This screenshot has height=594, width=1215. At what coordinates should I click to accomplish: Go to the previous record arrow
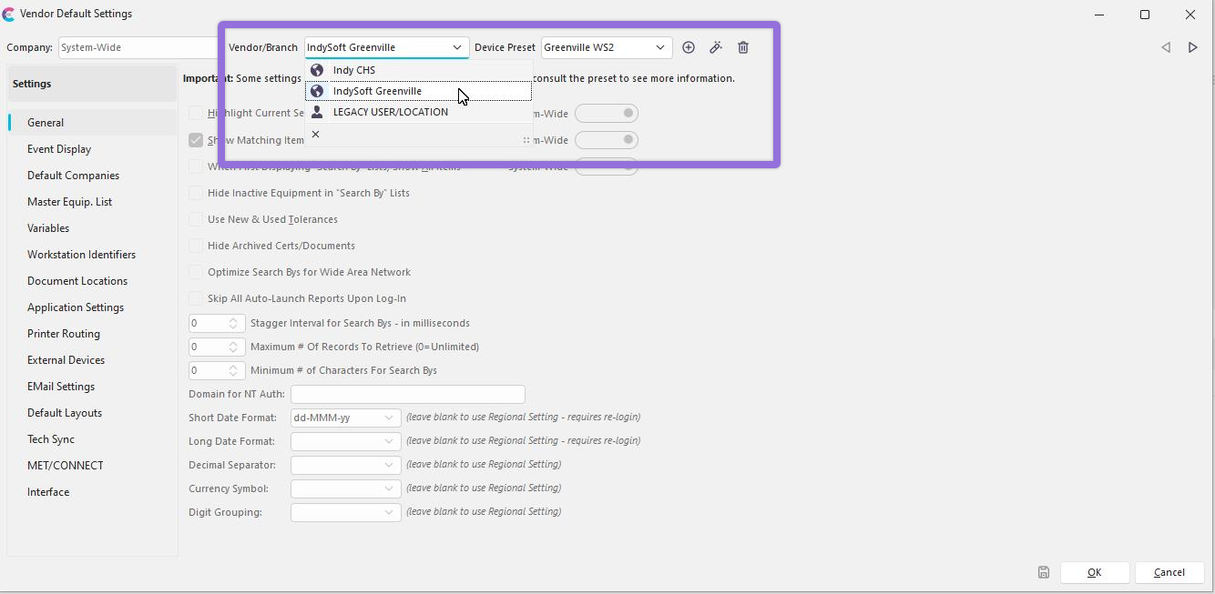1166,47
